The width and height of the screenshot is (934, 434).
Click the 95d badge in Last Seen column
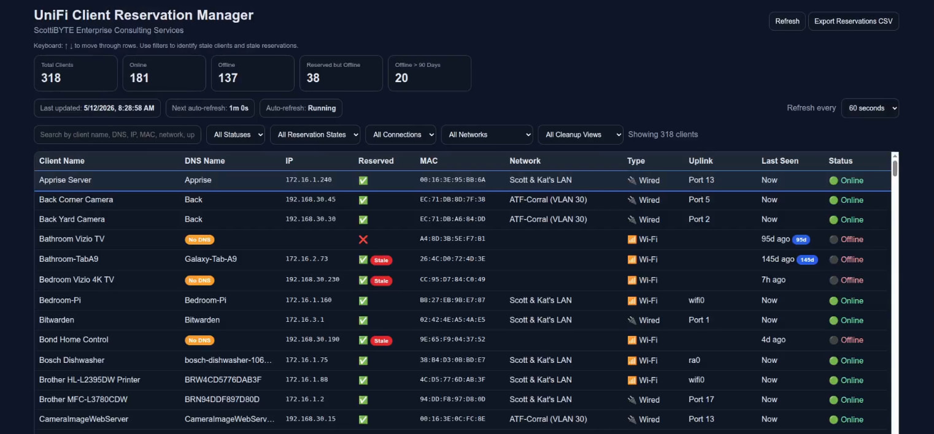click(801, 240)
